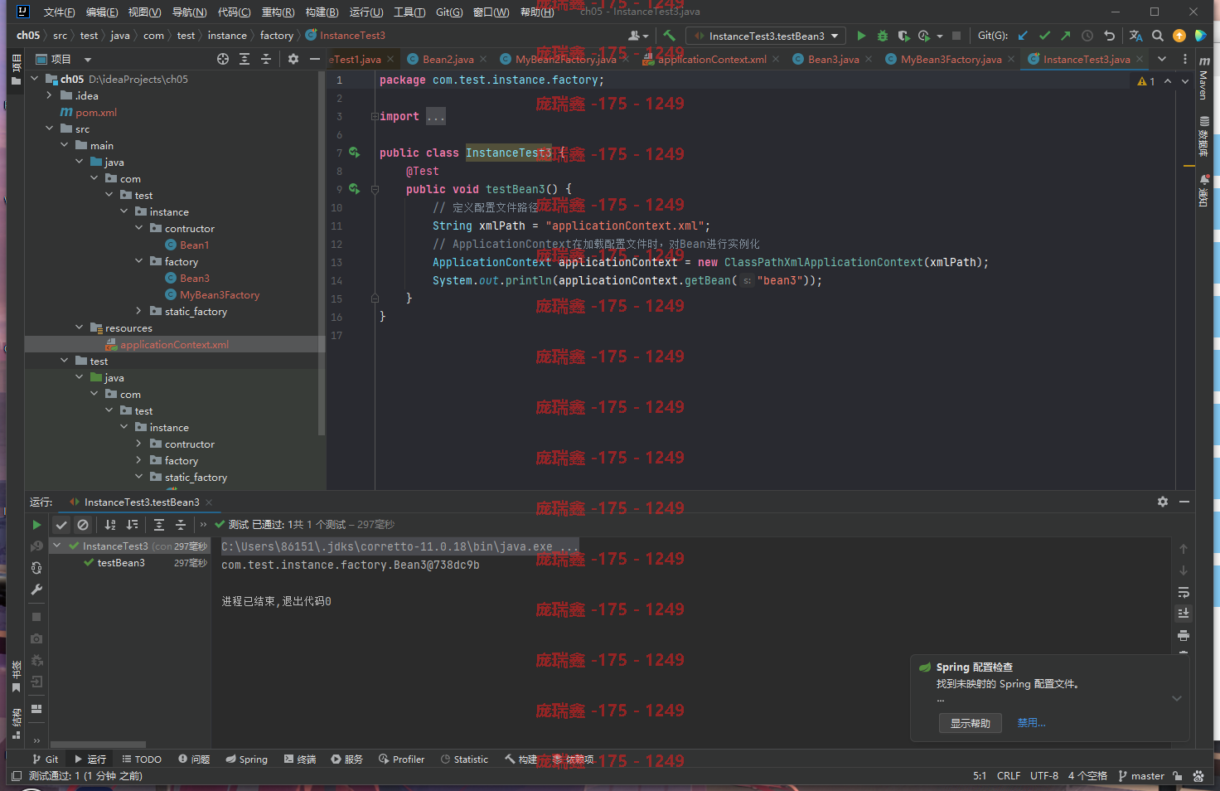
Task: Toggle auto-test in the Run panel
Action: pyautogui.click(x=36, y=568)
